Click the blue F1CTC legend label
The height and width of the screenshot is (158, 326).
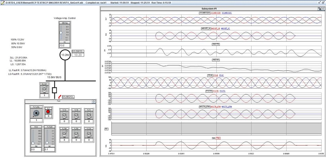click(223, 91)
